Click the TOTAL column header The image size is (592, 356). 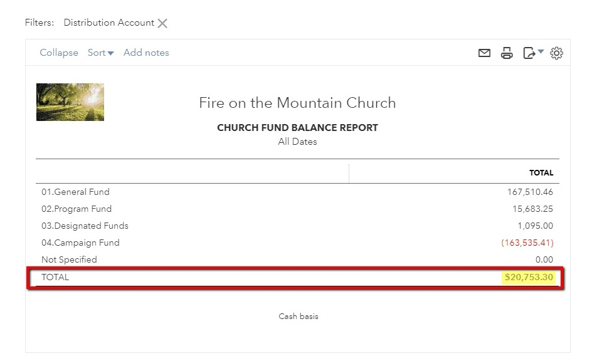click(x=541, y=173)
